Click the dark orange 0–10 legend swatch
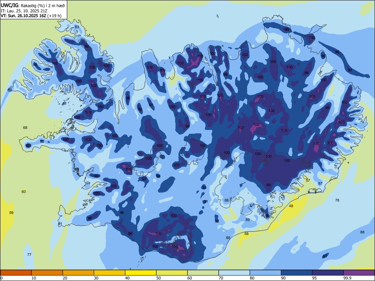 click(x=16, y=273)
